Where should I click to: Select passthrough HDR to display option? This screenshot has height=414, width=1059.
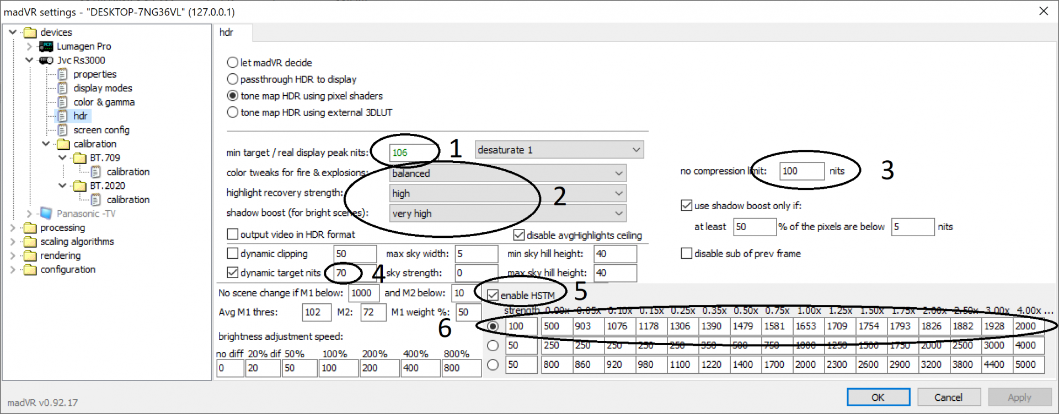pos(233,79)
